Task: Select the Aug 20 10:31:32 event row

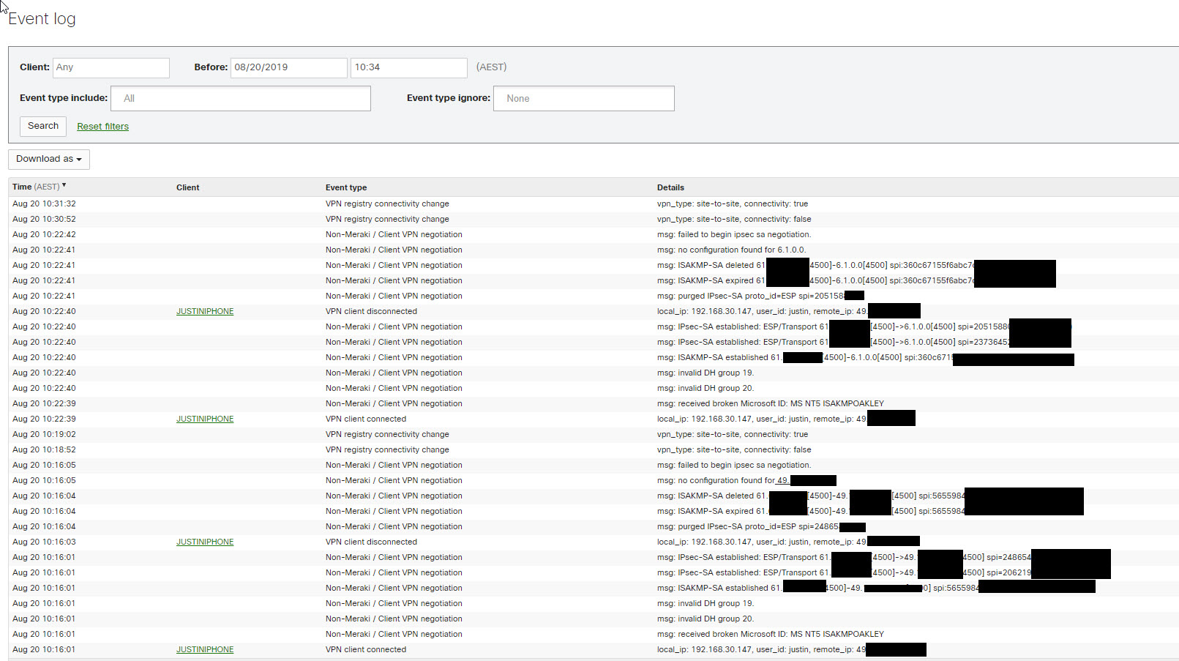Action: tap(44, 203)
